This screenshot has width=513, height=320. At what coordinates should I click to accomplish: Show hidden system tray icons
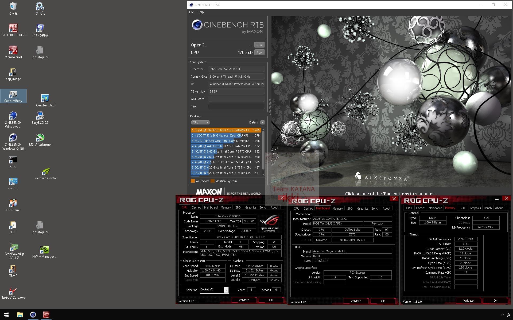click(502, 315)
